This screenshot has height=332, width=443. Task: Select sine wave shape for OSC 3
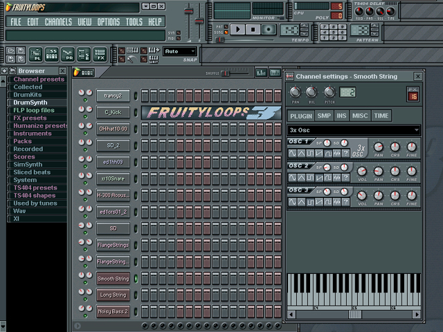click(292, 202)
